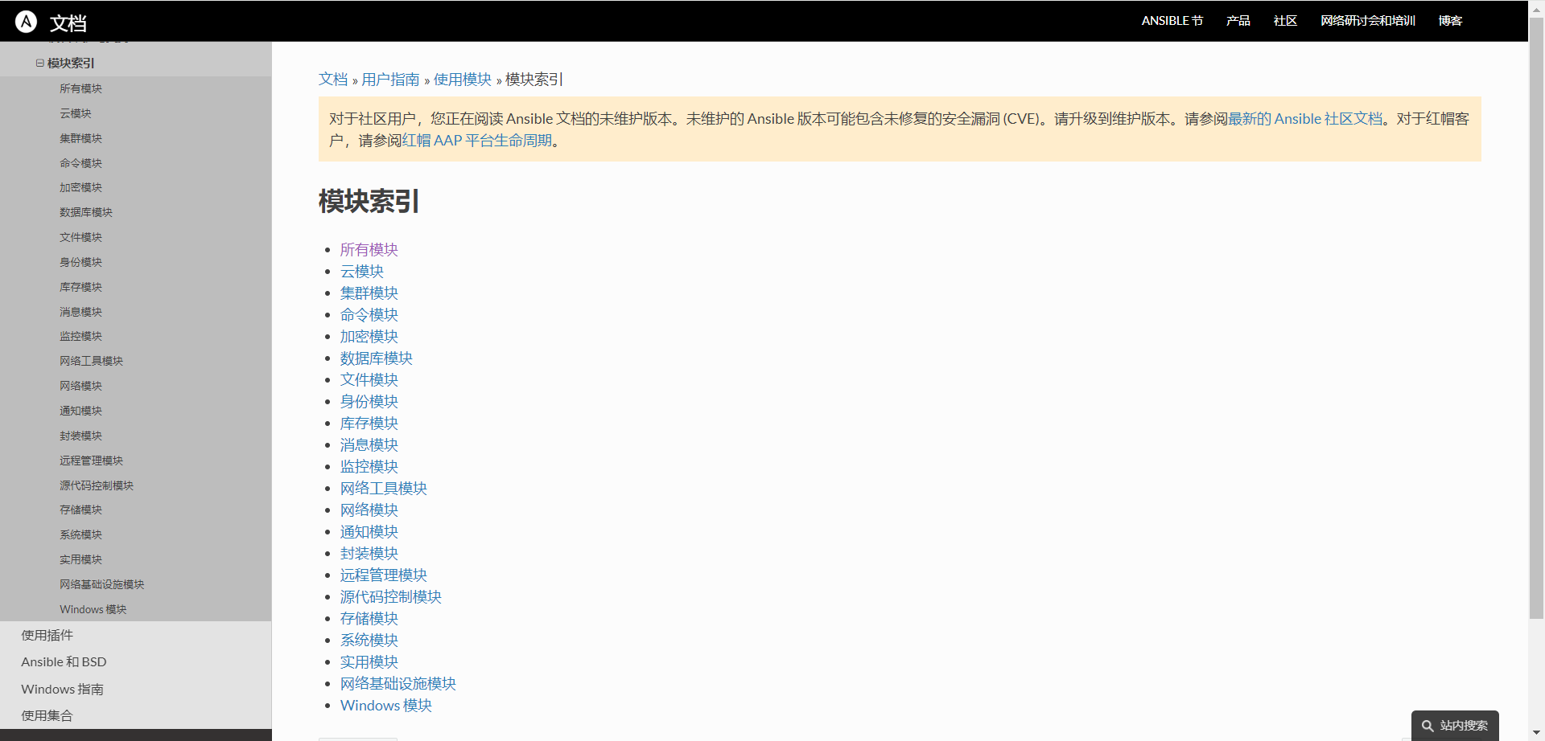Open the 最新的 Ansible 社区文档 link
This screenshot has height=741, width=1545.
click(1305, 119)
